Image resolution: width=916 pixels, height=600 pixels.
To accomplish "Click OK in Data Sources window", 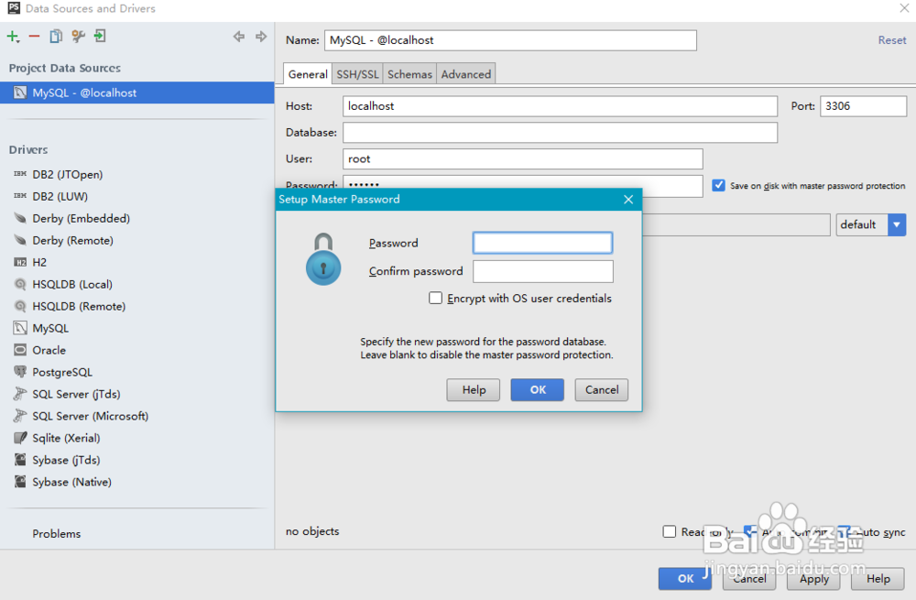I will coord(685,578).
